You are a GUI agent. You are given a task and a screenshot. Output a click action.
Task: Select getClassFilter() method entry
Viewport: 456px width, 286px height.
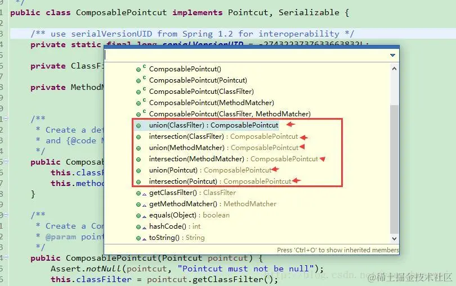pyautogui.click(x=193, y=193)
